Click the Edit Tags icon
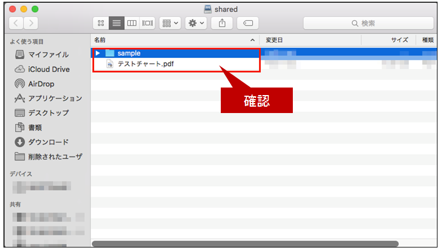 point(248,23)
